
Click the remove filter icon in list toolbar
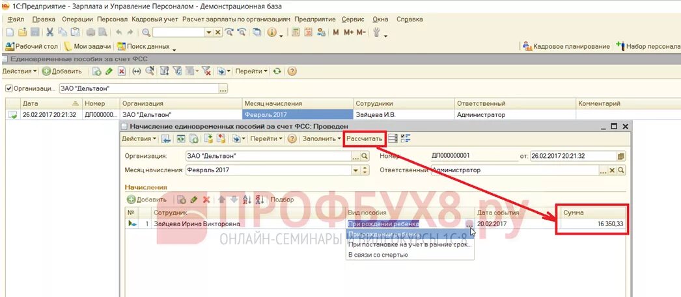pos(206,71)
